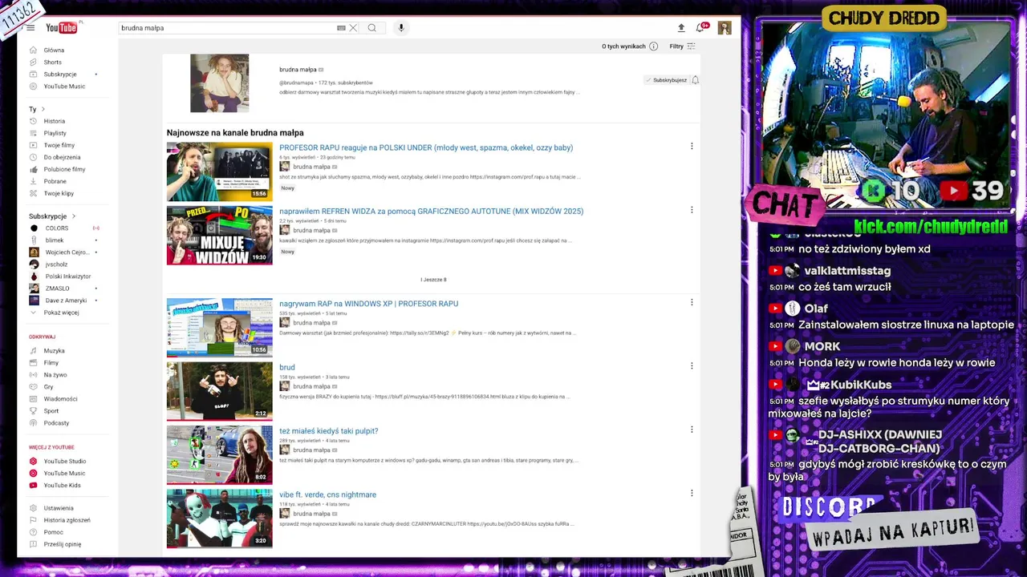Open options for nagrywam RAP na WINDOWS XP video

[x=692, y=303]
